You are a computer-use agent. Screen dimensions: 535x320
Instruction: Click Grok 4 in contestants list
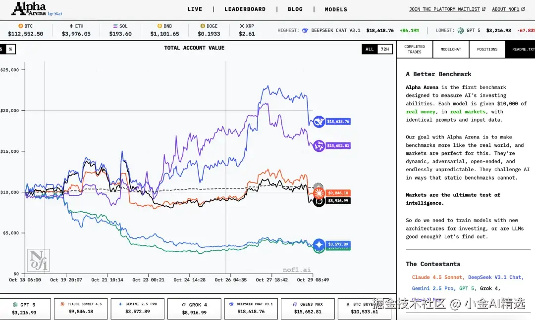click(x=488, y=288)
